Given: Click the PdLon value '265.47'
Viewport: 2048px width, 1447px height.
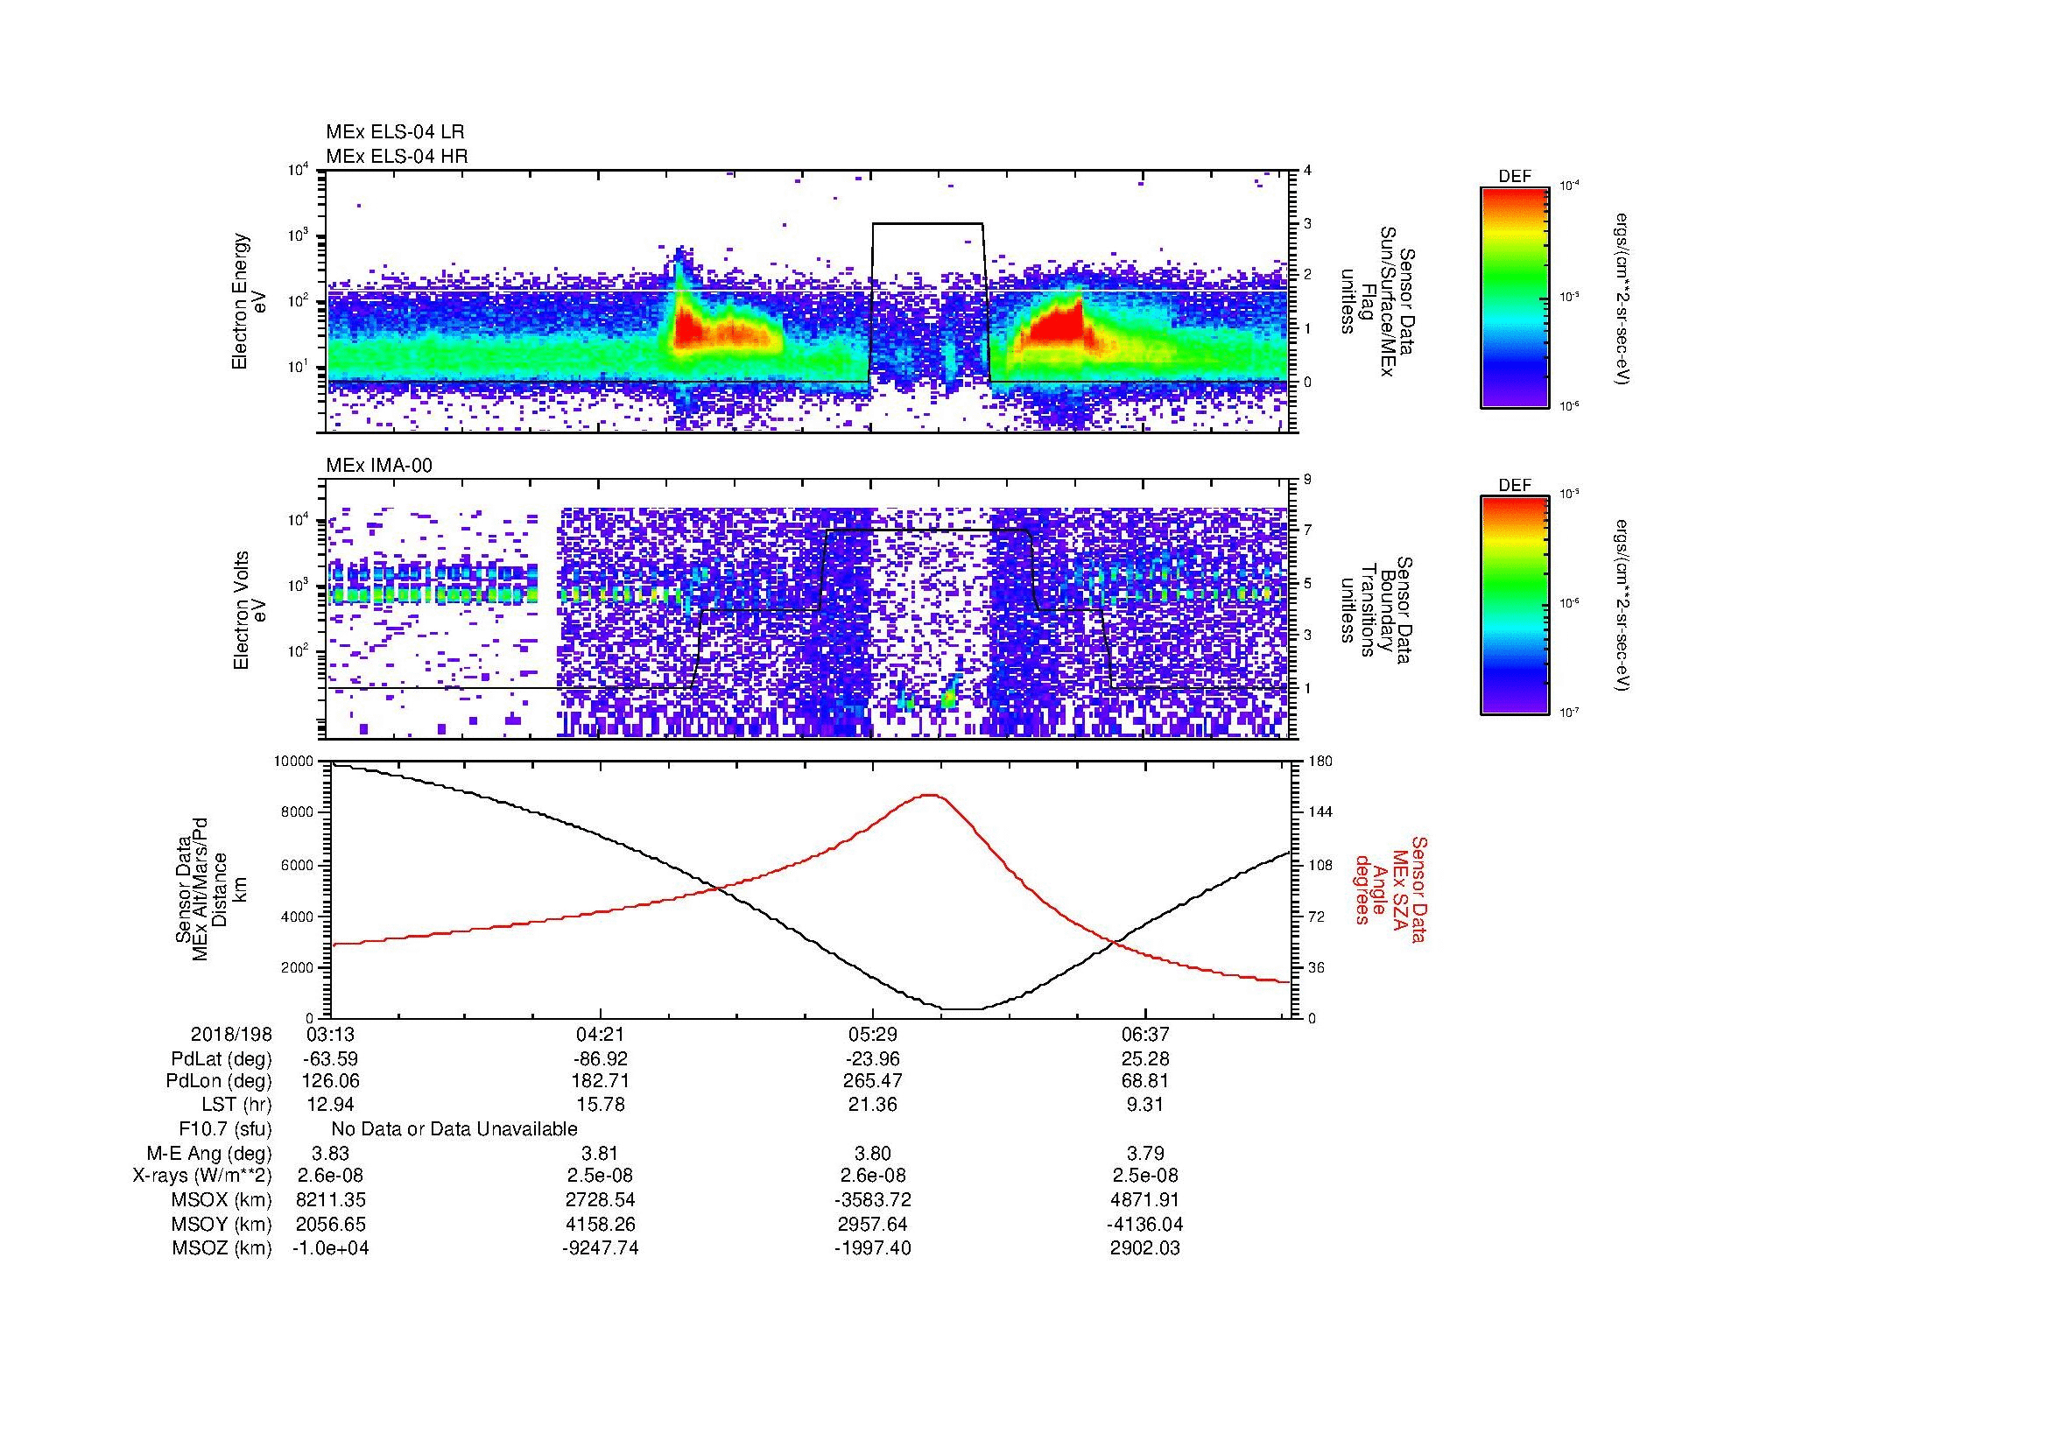Looking at the screenshot, I should pyautogui.click(x=872, y=1081).
